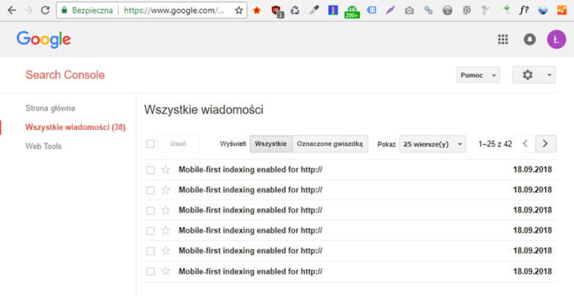Open the orange analytics chart extension

click(x=562, y=10)
